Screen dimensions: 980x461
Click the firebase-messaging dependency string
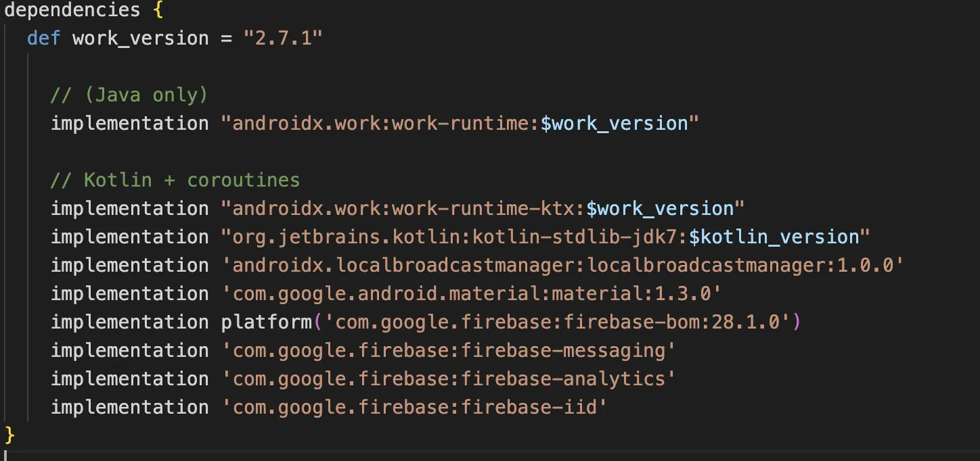pyautogui.click(x=449, y=350)
